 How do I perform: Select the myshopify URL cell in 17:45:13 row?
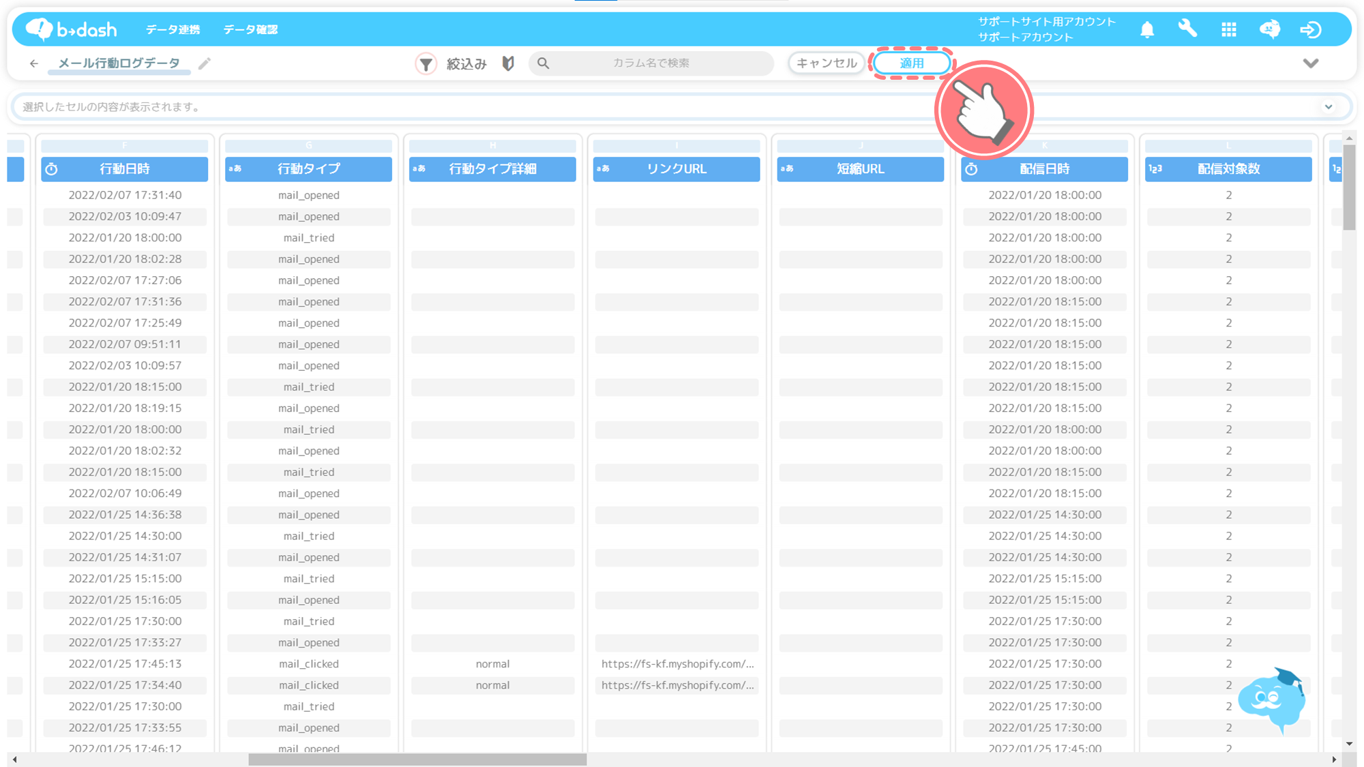click(677, 664)
